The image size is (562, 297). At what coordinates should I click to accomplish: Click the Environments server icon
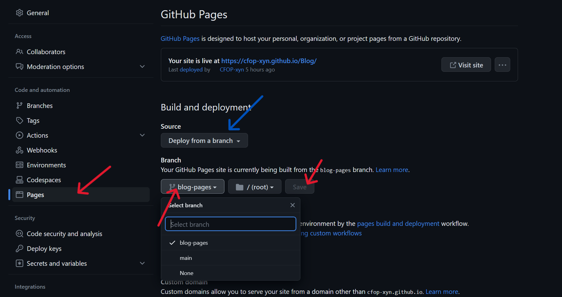(20, 165)
